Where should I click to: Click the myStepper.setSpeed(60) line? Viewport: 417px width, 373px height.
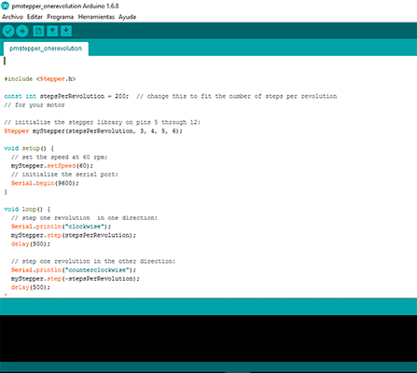coord(52,166)
